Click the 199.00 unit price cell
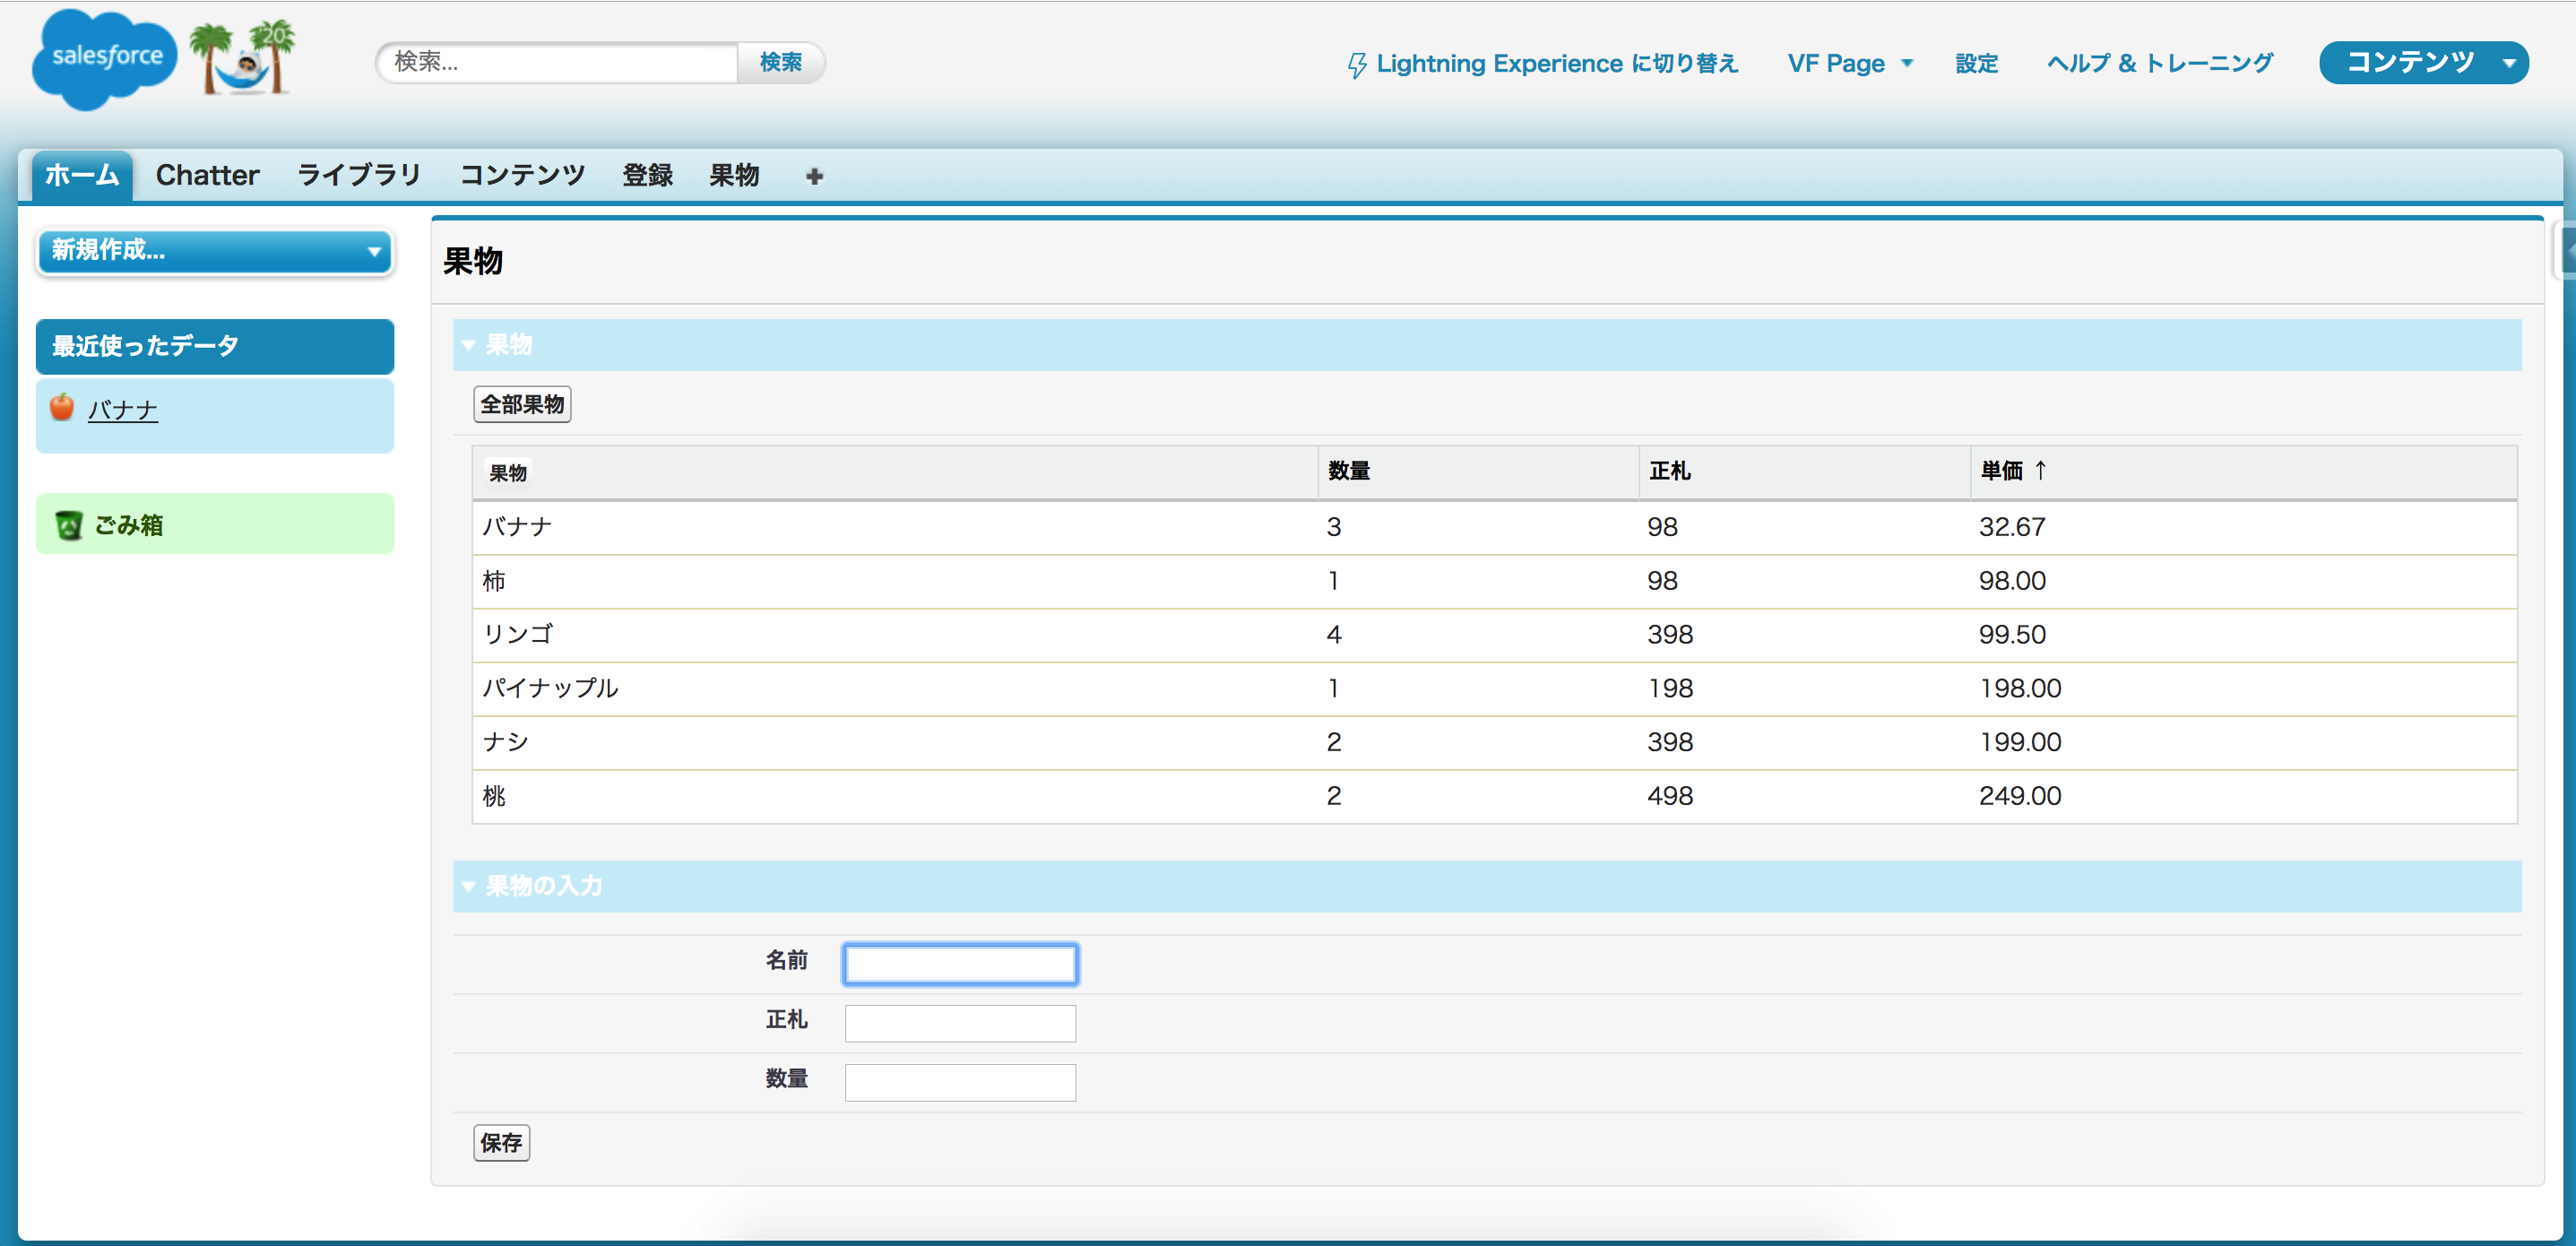 pyautogui.click(x=2020, y=743)
